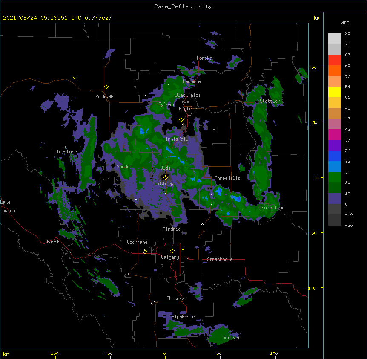This screenshot has width=367, height=359.
Task: Pick the magenta swatch in the dBZ legend
Action: 335,135
